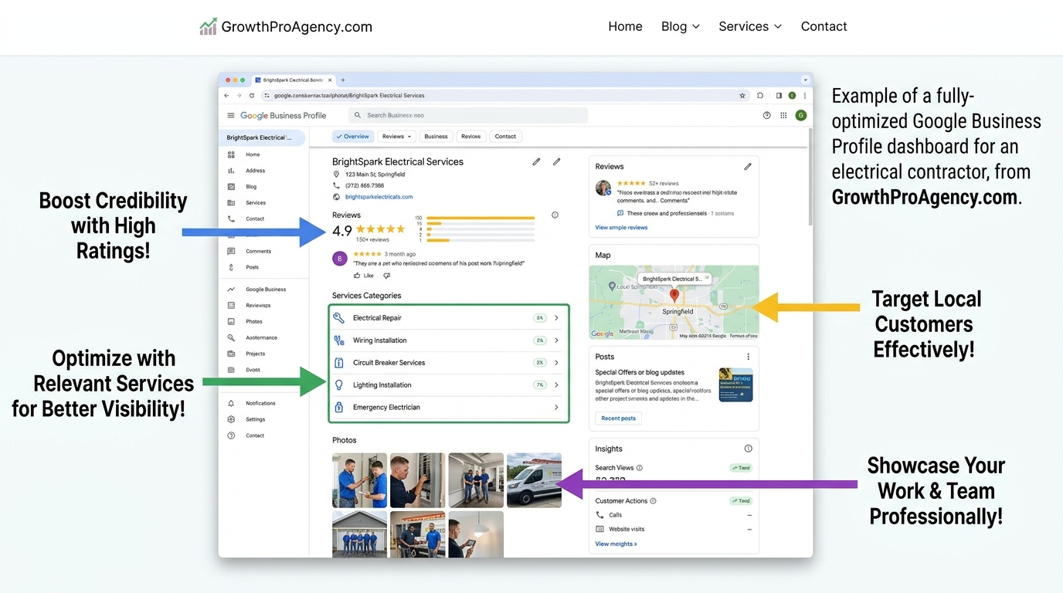Image resolution: width=1063 pixels, height=593 pixels.
Task: Bookmark the page with the star icon
Action: (x=742, y=96)
